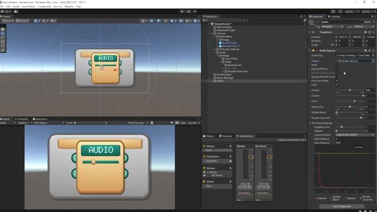Expand Difficulty Settings in Hierarchy

[214, 49]
